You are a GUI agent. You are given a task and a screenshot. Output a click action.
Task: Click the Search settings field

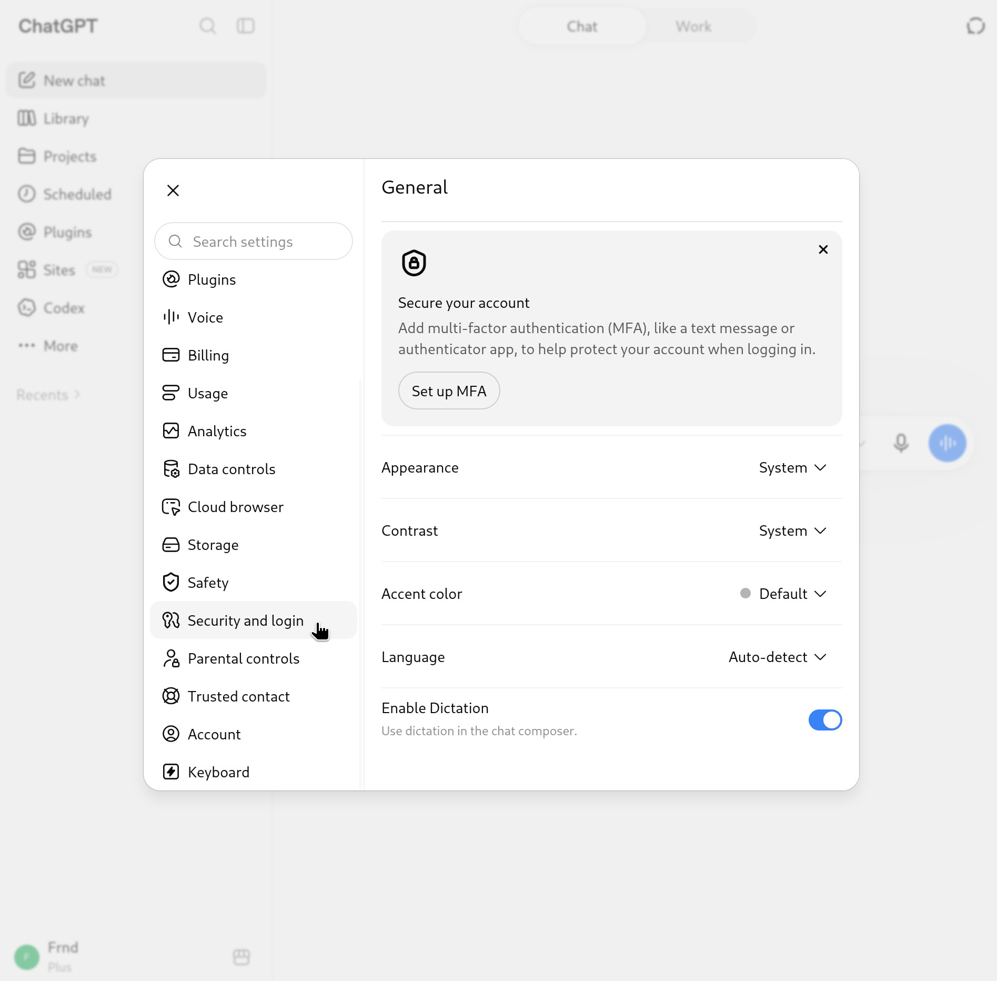254,242
